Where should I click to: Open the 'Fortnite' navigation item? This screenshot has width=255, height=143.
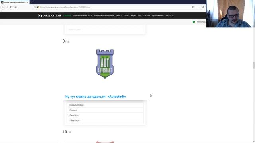point(147,15)
